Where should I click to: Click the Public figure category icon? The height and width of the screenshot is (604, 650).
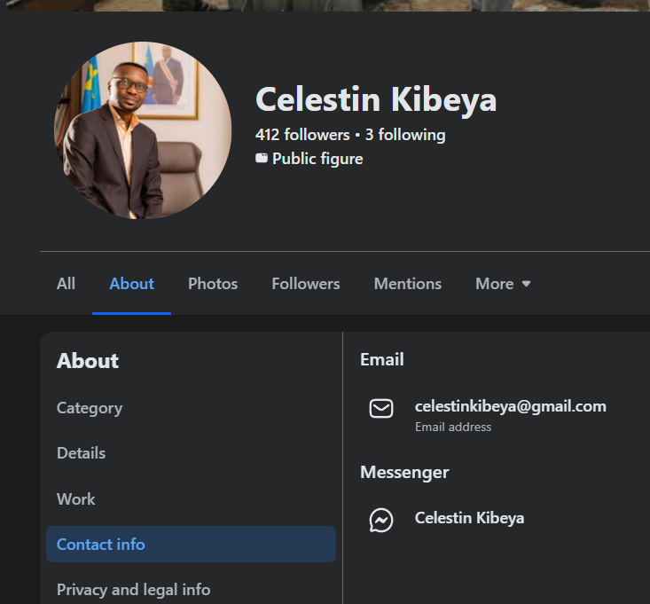point(262,159)
